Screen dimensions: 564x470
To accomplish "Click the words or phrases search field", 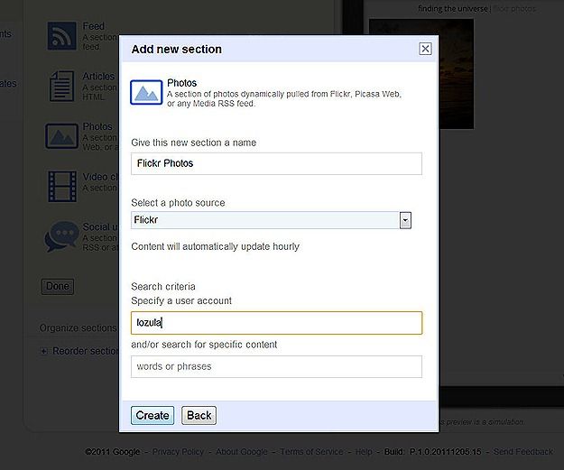I will pos(276,367).
